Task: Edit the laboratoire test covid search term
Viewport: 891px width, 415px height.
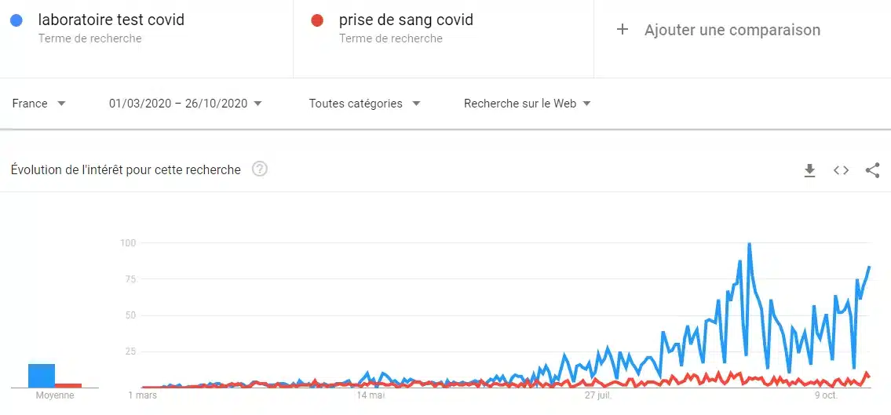Action: pos(111,20)
